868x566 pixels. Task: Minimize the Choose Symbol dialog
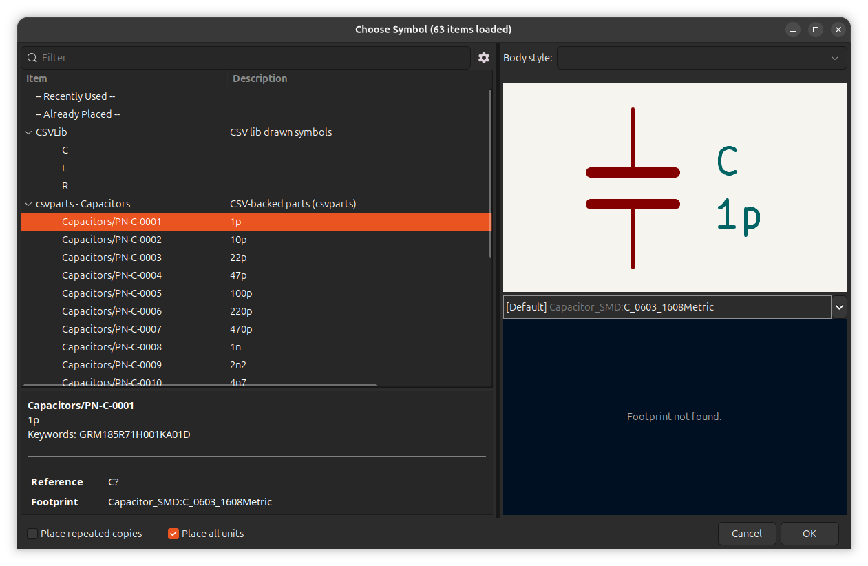click(x=794, y=30)
